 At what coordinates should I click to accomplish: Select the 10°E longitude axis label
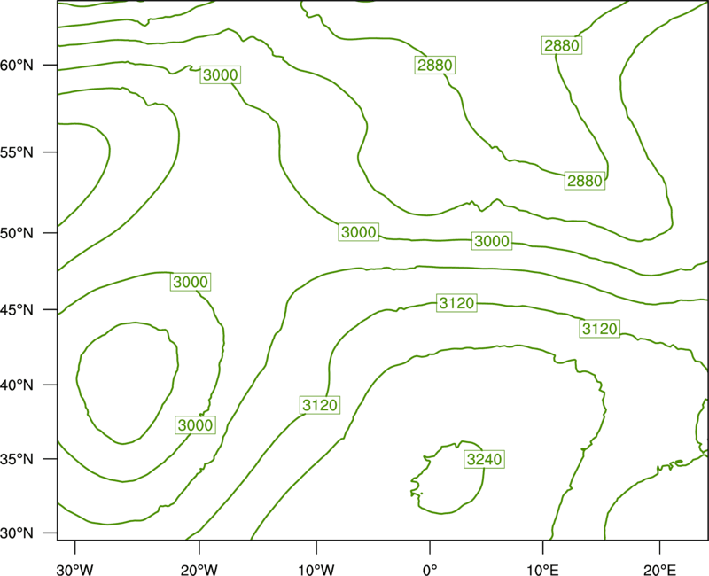click(x=543, y=570)
